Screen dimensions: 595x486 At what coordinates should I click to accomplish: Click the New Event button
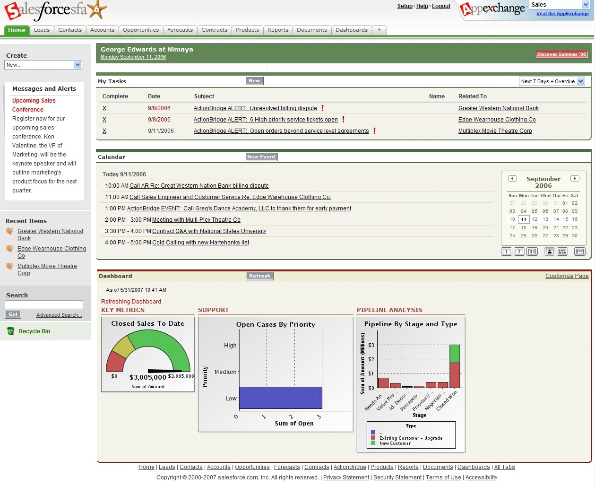261,157
